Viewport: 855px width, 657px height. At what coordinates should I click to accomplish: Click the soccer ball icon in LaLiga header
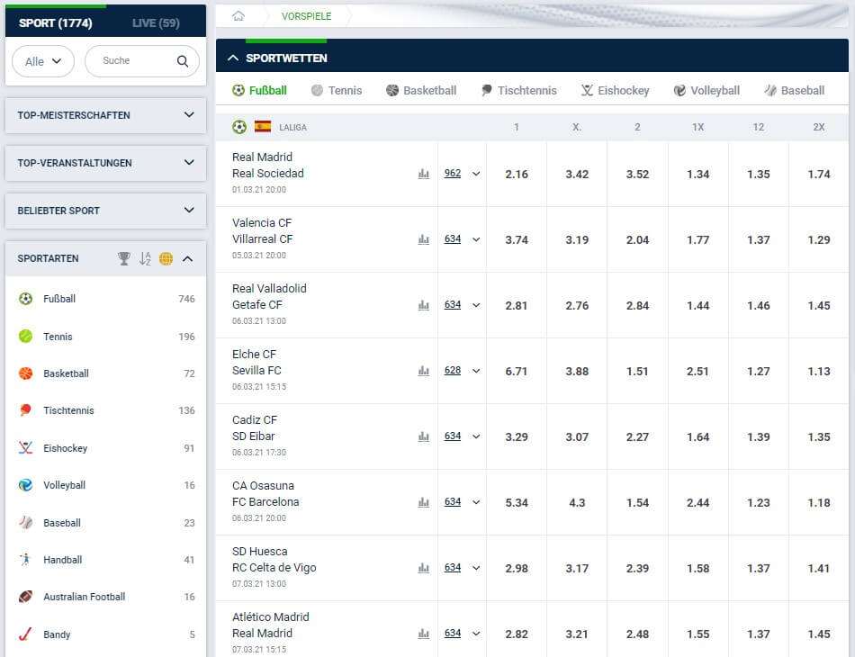(x=238, y=127)
